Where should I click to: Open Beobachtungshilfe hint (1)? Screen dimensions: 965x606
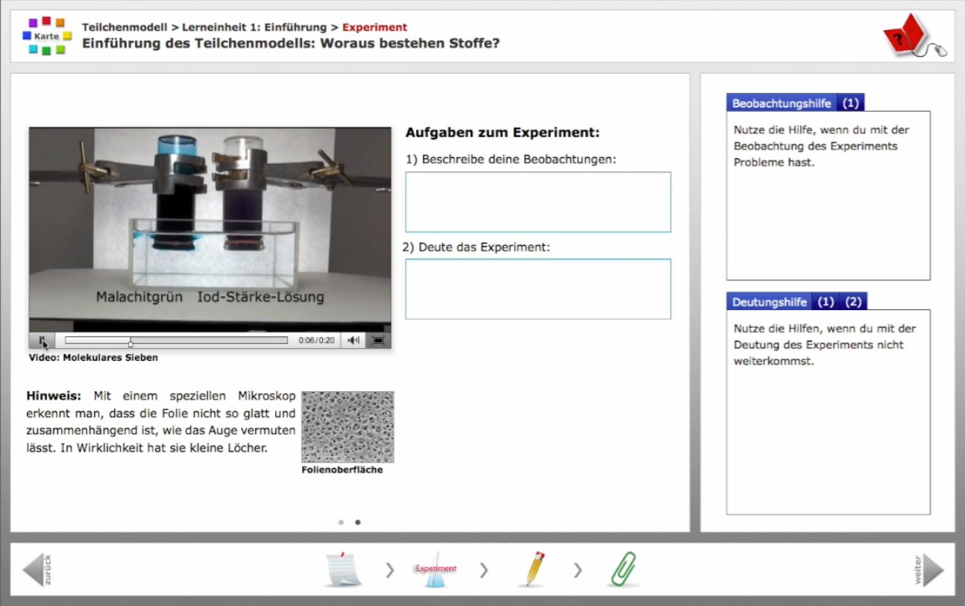pos(850,104)
